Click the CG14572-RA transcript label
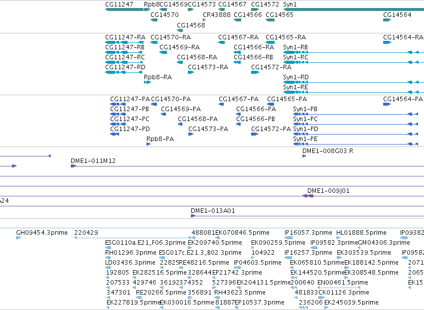424x310 pixels. pos(271,67)
